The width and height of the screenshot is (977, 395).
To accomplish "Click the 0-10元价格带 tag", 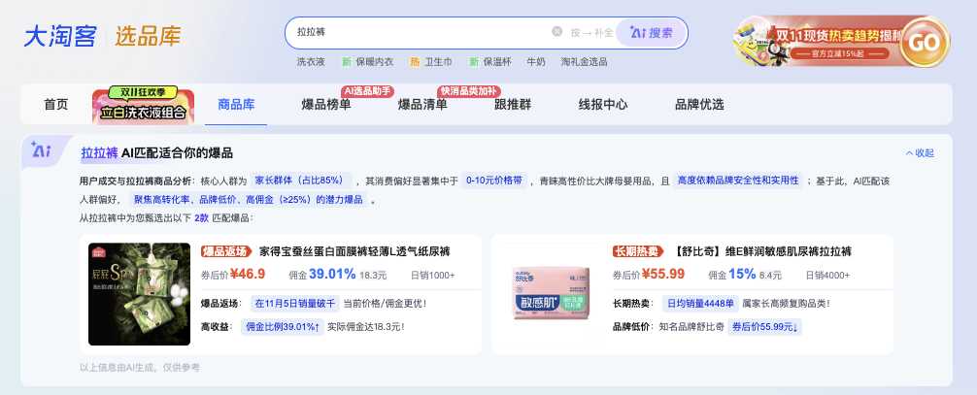I will [x=495, y=181].
